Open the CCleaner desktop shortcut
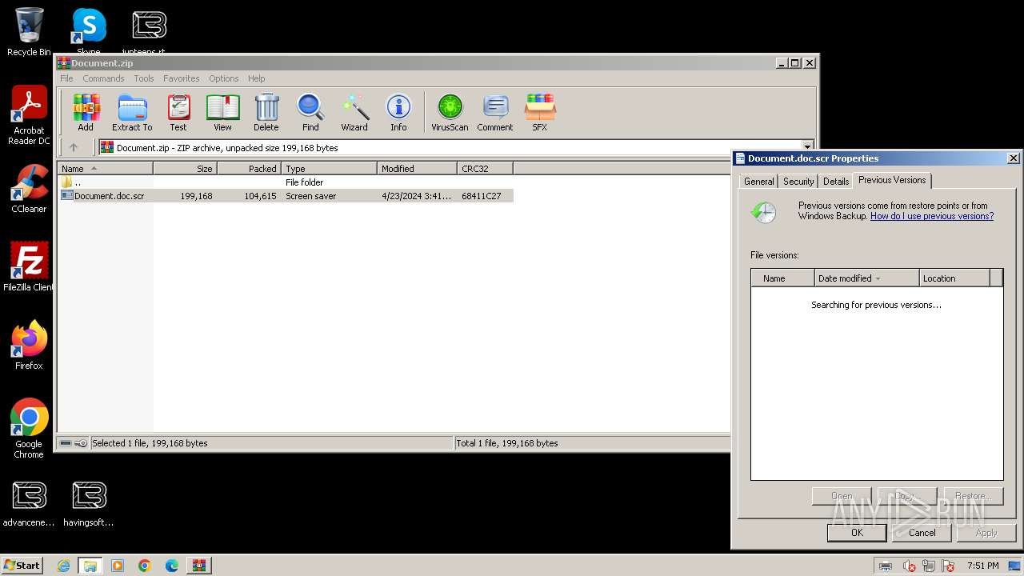This screenshot has height=576, width=1024. pyautogui.click(x=29, y=189)
